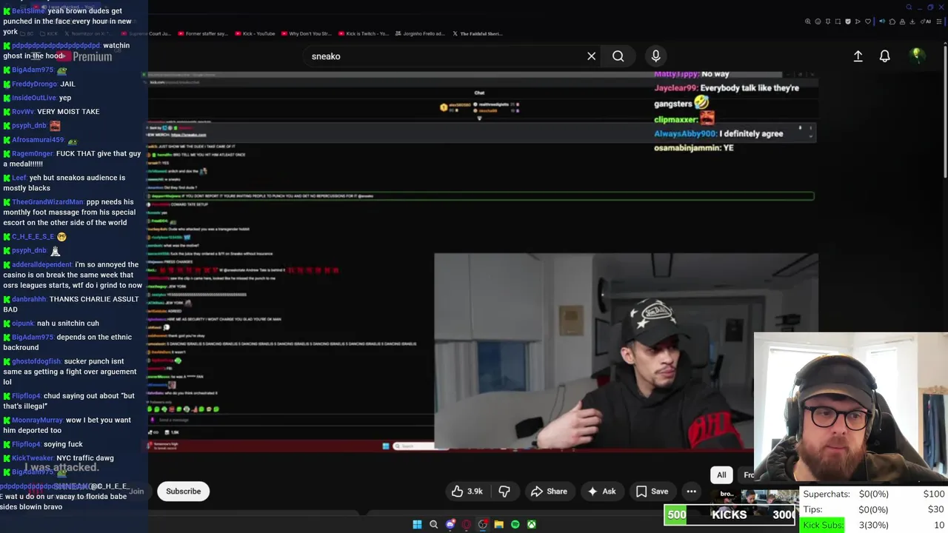Image resolution: width=948 pixels, height=533 pixels.
Task: Click the browser send/flow arrow icon
Action: (858, 21)
